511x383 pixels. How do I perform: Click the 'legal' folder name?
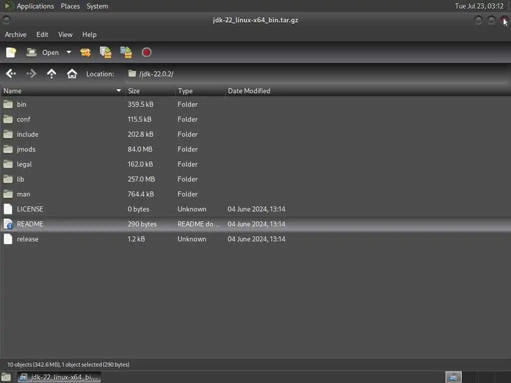click(24, 164)
